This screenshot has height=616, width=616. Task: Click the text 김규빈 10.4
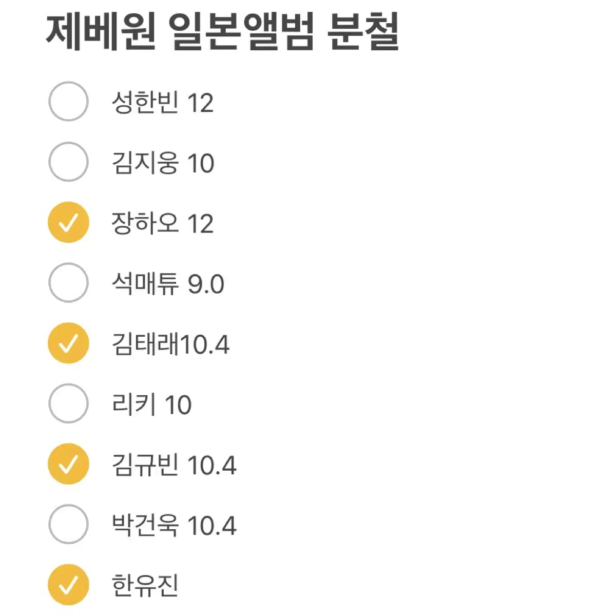tap(174, 465)
